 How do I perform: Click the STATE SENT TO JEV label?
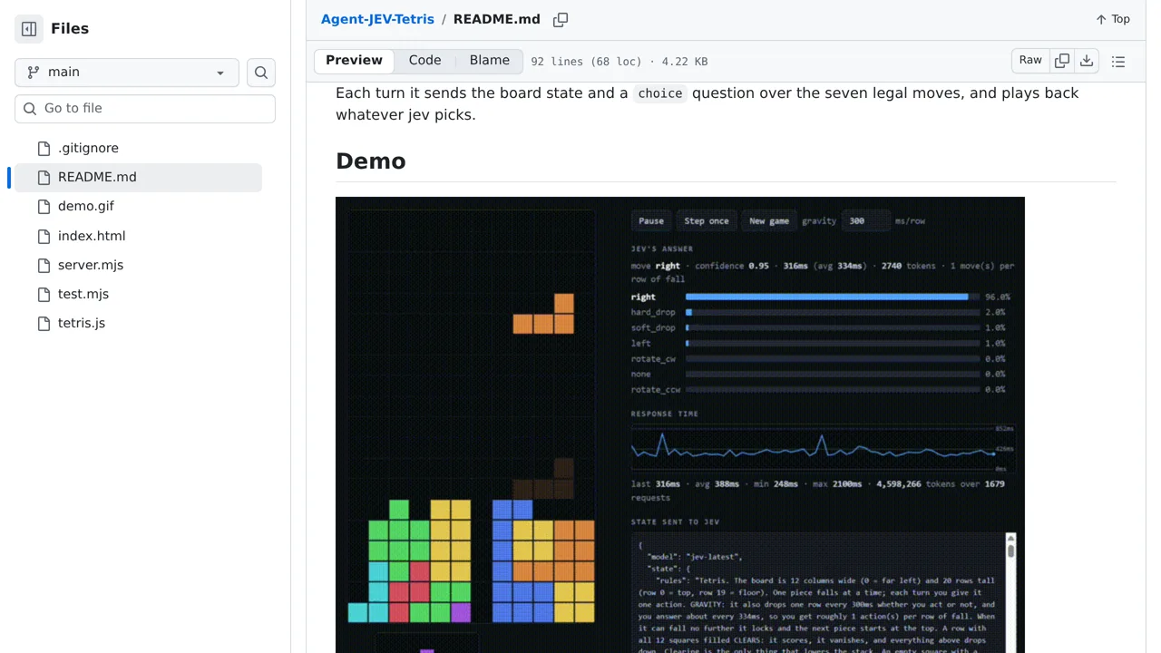point(676,521)
